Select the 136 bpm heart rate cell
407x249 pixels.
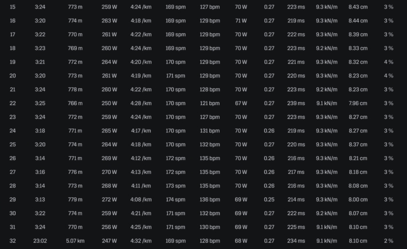tap(210, 200)
